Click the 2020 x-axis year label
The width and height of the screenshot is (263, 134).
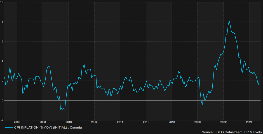pyautogui.click(x=198, y=122)
